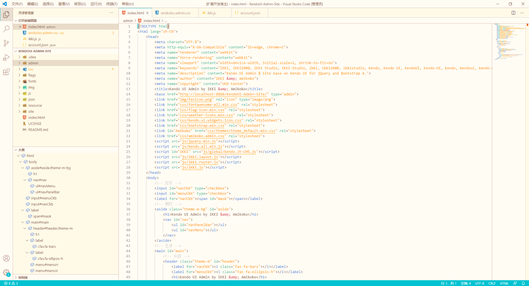Click errors and warnings indicator in status bar
The width and height of the screenshot is (529, 286).
pos(11,283)
